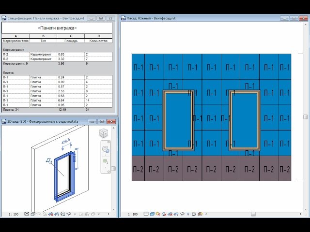Open Detail Level in the 3D view bar
This screenshot has width=310, height=232.
click(27, 214)
